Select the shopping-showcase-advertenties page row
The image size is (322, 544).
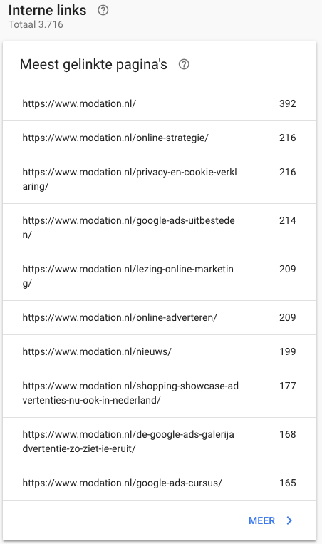click(160, 393)
